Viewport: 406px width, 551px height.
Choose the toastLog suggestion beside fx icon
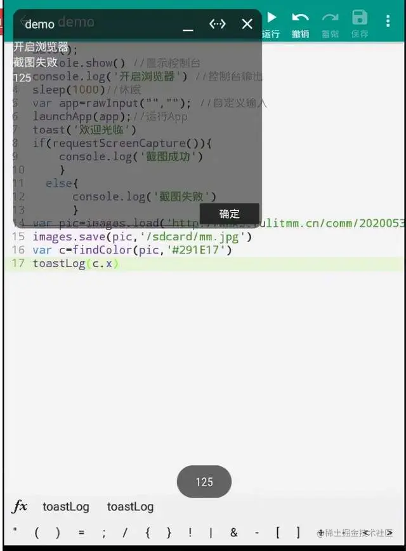pyautogui.click(x=65, y=507)
